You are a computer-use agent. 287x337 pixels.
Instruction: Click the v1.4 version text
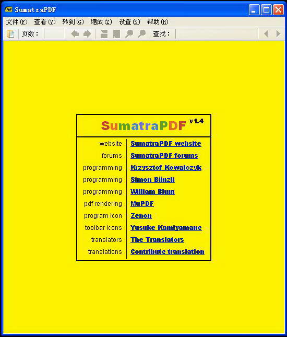[x=196, y=121]
